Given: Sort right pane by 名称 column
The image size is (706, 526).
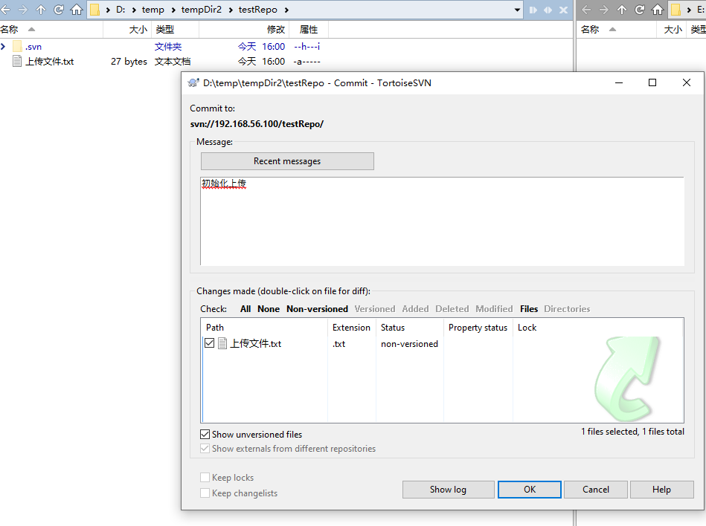Looking at the screenshot, I should [616, 29].
